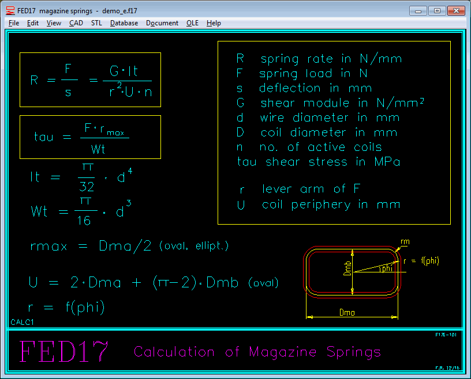471x379 pixels.
Task: Minimize the FED17 window
Action: (418, 11)
